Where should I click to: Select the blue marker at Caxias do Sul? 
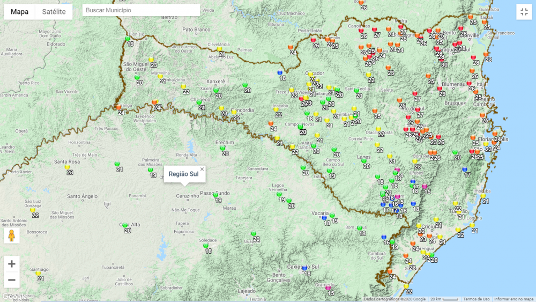(304, 268)
